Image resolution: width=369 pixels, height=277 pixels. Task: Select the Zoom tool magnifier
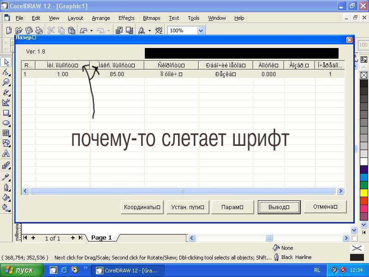6,83
